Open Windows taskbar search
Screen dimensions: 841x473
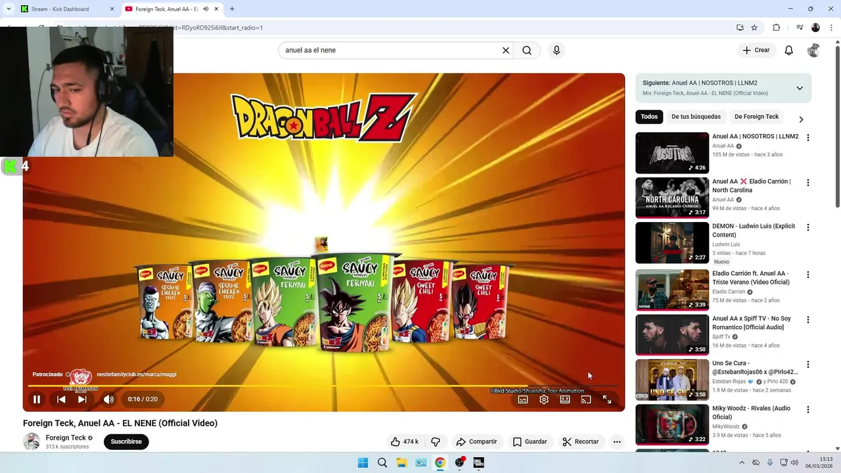point(382,462)
